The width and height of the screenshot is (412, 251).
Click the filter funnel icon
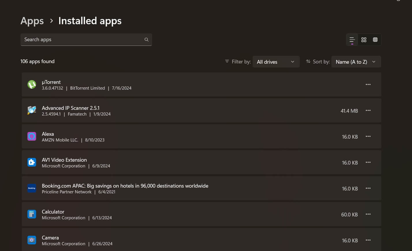pyautogui.click(x=227, y=61)
